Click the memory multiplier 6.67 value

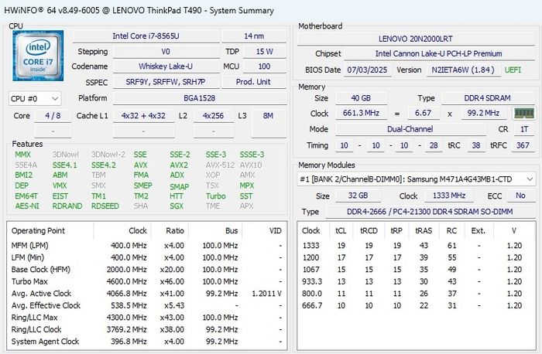point(423,113)
